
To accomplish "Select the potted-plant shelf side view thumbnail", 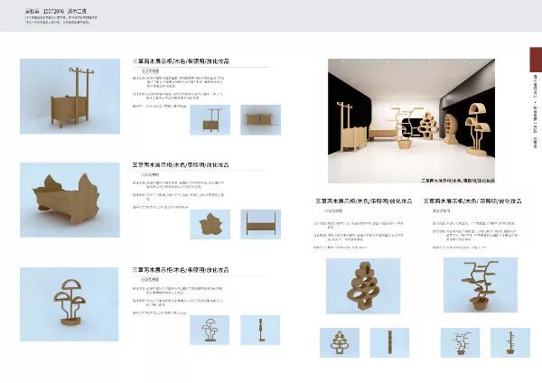I will (510, 342).
